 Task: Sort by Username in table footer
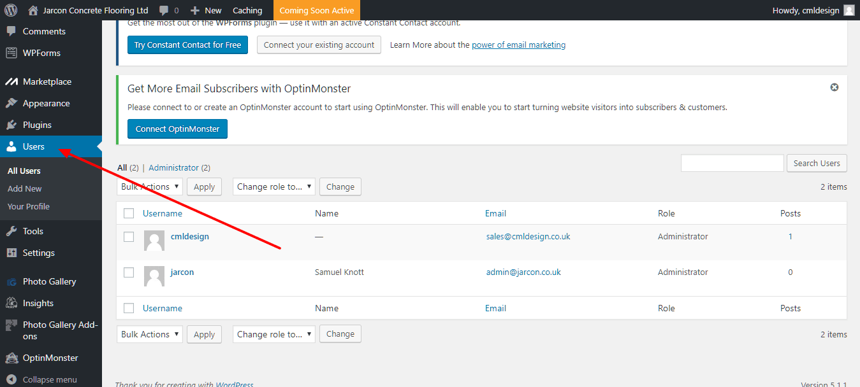(x=163, y=308)
